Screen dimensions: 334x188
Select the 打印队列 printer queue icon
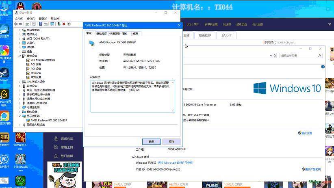[24, 34]
